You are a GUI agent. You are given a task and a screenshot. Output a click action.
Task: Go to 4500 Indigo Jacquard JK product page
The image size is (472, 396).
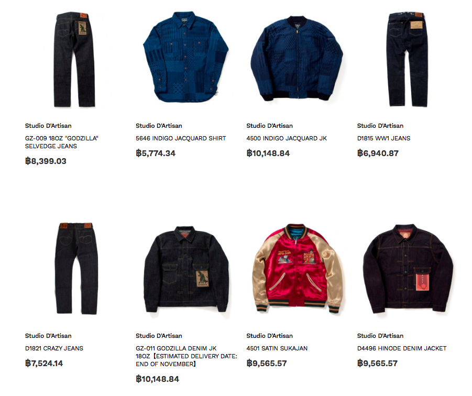point(287,138)
